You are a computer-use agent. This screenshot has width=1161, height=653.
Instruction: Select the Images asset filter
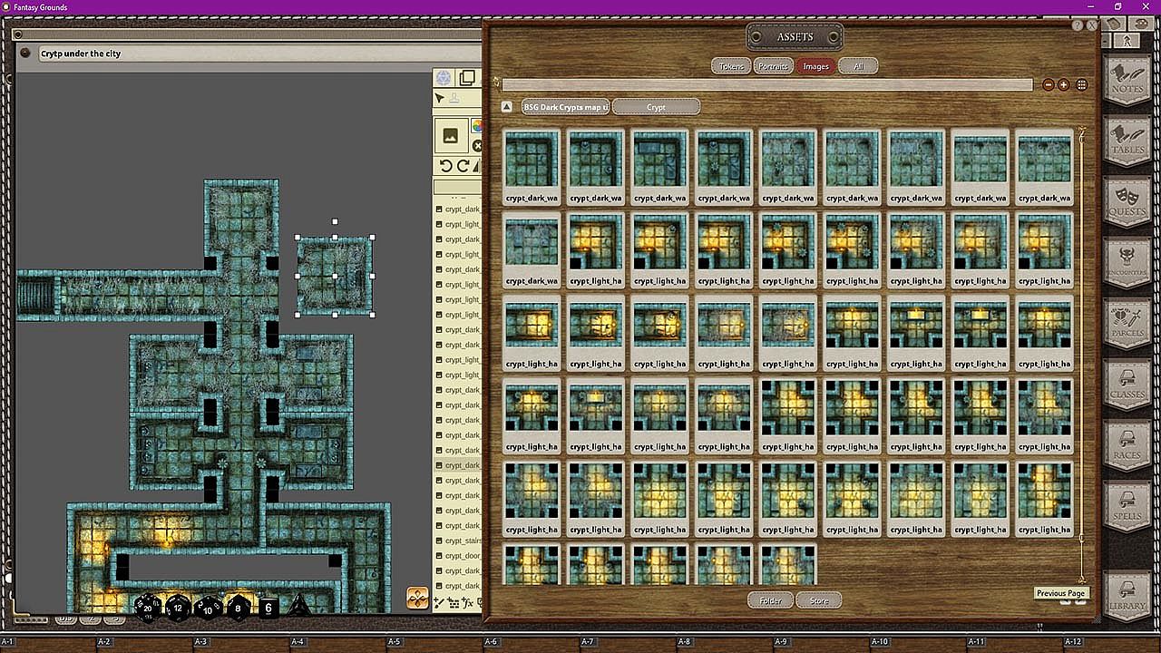click(x=815, y=66)
